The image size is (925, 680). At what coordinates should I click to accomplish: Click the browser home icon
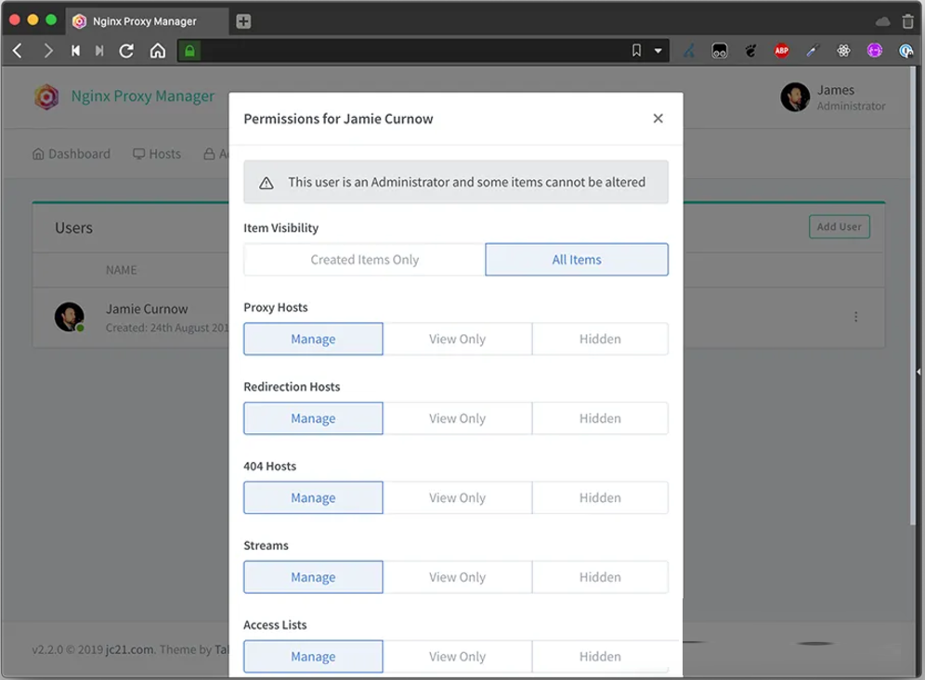coord(158,51)
